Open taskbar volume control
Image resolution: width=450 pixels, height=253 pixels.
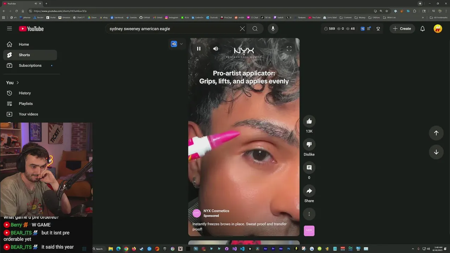pyautogui.click(x=428, y=249)
